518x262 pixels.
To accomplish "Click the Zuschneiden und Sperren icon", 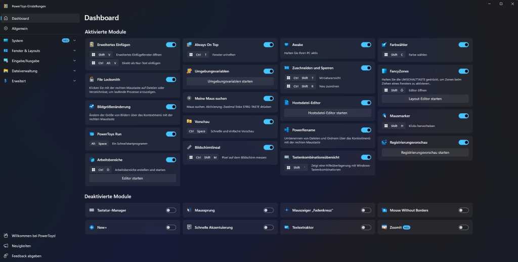I will click(x=286, y=68).
